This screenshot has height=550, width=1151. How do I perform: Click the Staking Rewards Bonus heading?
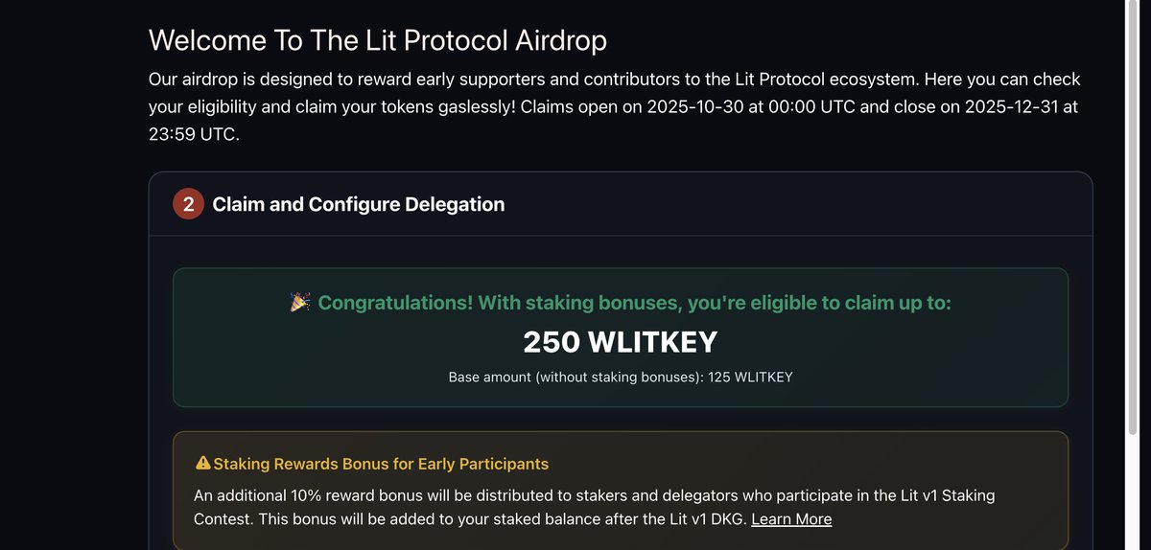381,464
